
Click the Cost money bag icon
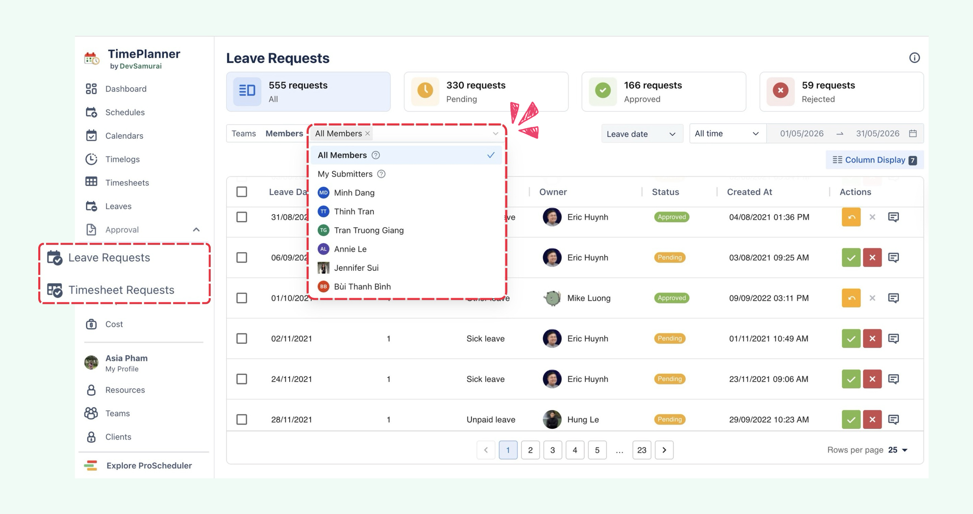point(91,324)
